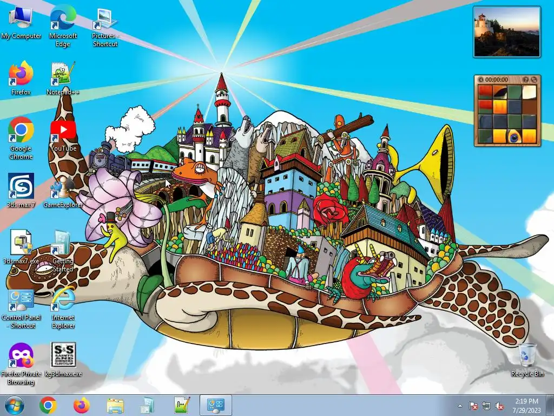The width and height of the screenshot is (554, 416).
Task: Move the white top-right puzzle tile
Action: pyautogui.click(x=529, y=92)
